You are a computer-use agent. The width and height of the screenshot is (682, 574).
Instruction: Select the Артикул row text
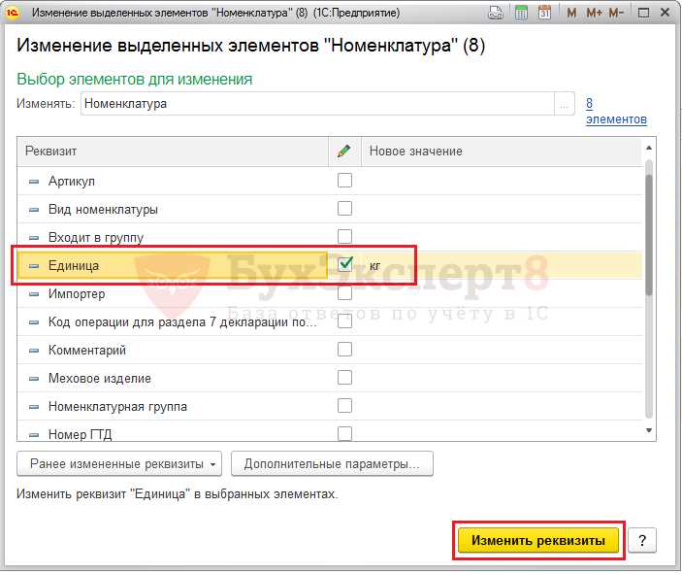pos(72,181)
